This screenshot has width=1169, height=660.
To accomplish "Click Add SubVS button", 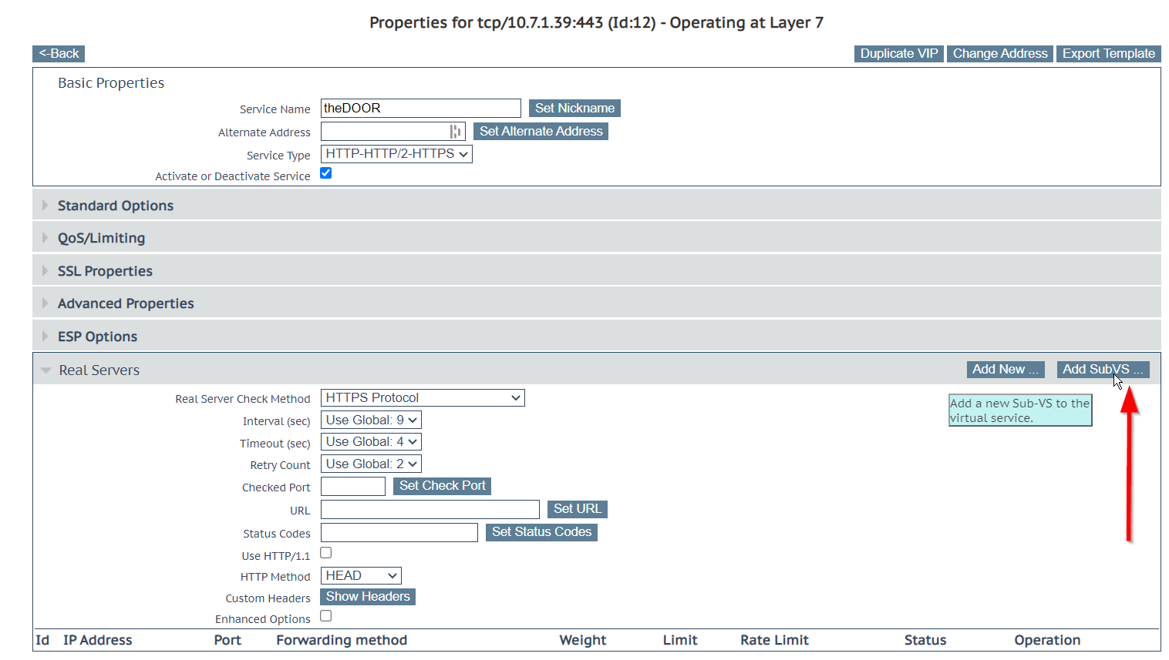I will [x=1102, y=370].
